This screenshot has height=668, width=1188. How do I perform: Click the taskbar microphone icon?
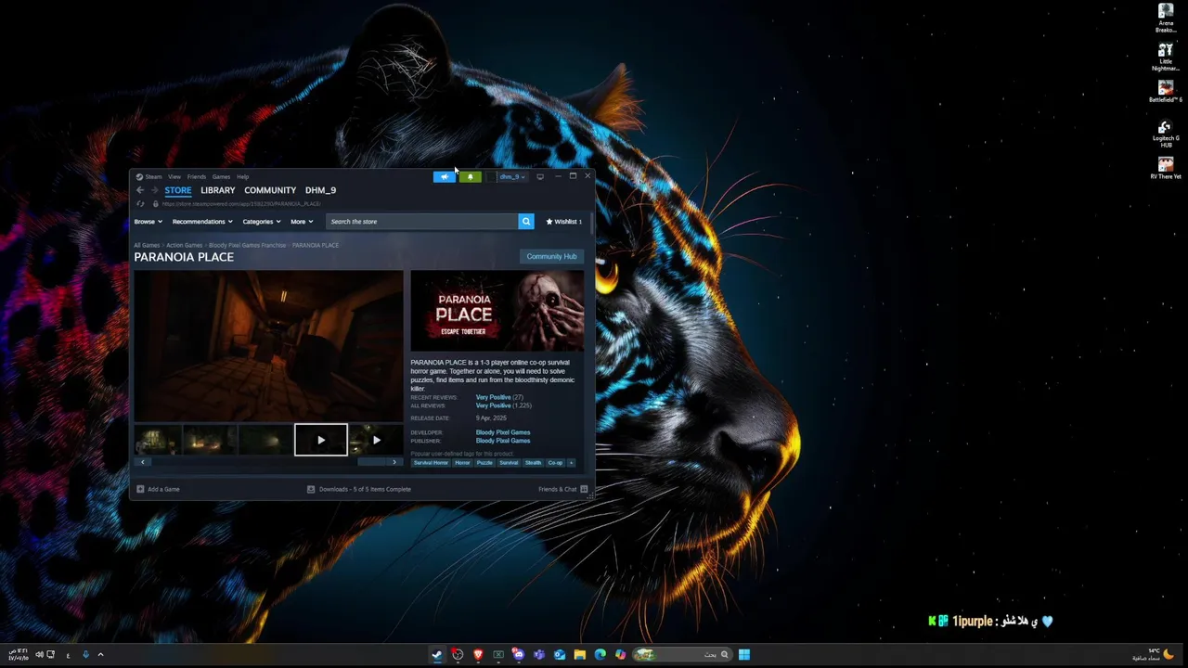tap(85, 654)
